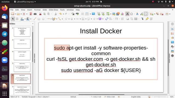Open the sidebar settings gear button
Viewport: 175px width, 98px height.
pyautogui.click(x=173, y=24)
